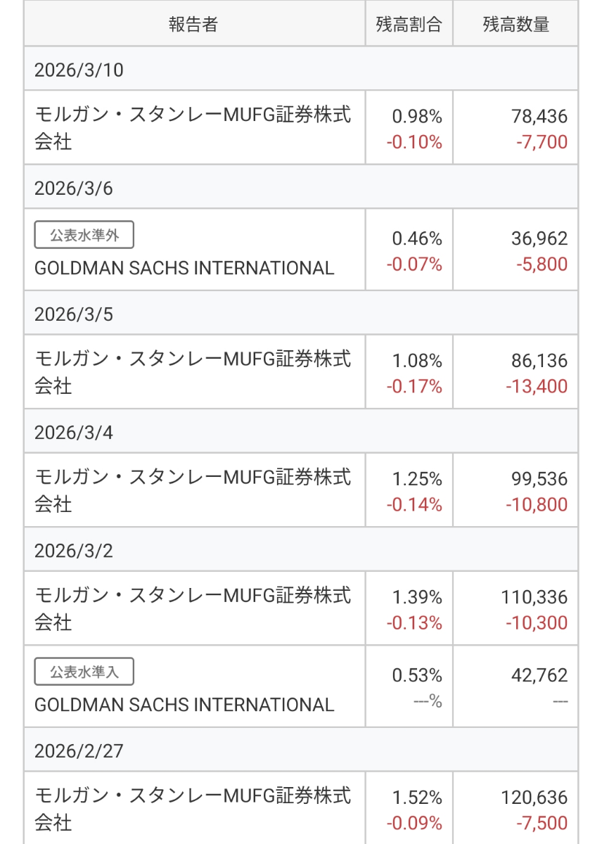
Task: Click the 公表水準入 badge
Action: pos(84,672)
